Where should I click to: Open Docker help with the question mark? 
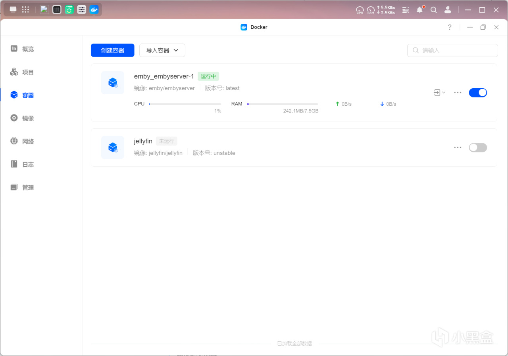[x=450, y=27]
